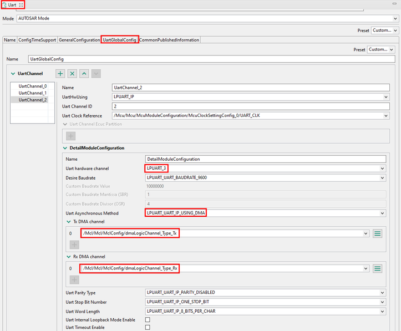Close the Uart editor tab
This screenshot has width=401, height=331.
coord(21,5)
